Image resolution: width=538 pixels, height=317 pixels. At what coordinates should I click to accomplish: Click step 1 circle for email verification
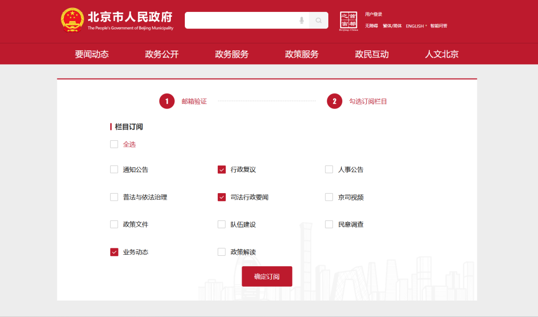click(167, 101)
